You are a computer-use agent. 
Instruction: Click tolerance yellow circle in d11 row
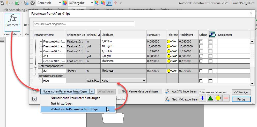pyautogui.click(x=169, y=56)
